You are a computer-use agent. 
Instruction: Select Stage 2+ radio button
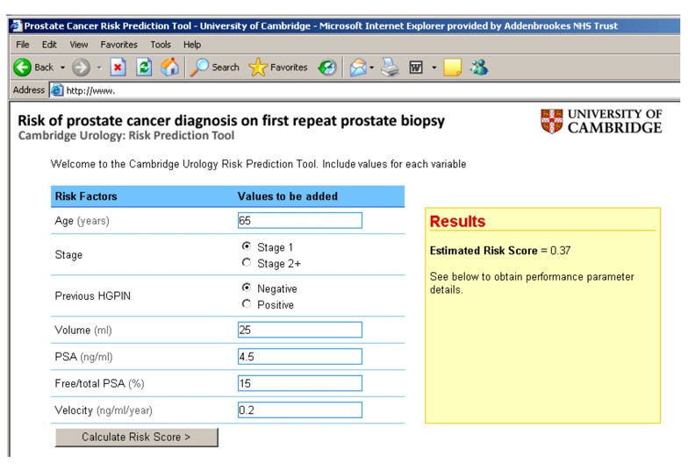(x=247, y=262)
